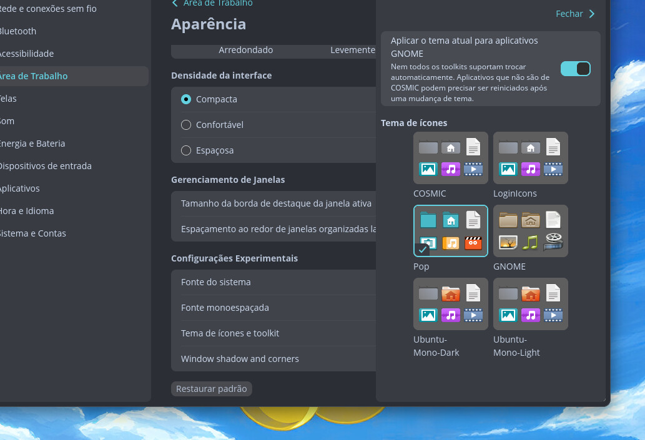Select the Ubuntu-Mono-Dark icon theme
The image size is (645, 440).
[x=450, y=304]
